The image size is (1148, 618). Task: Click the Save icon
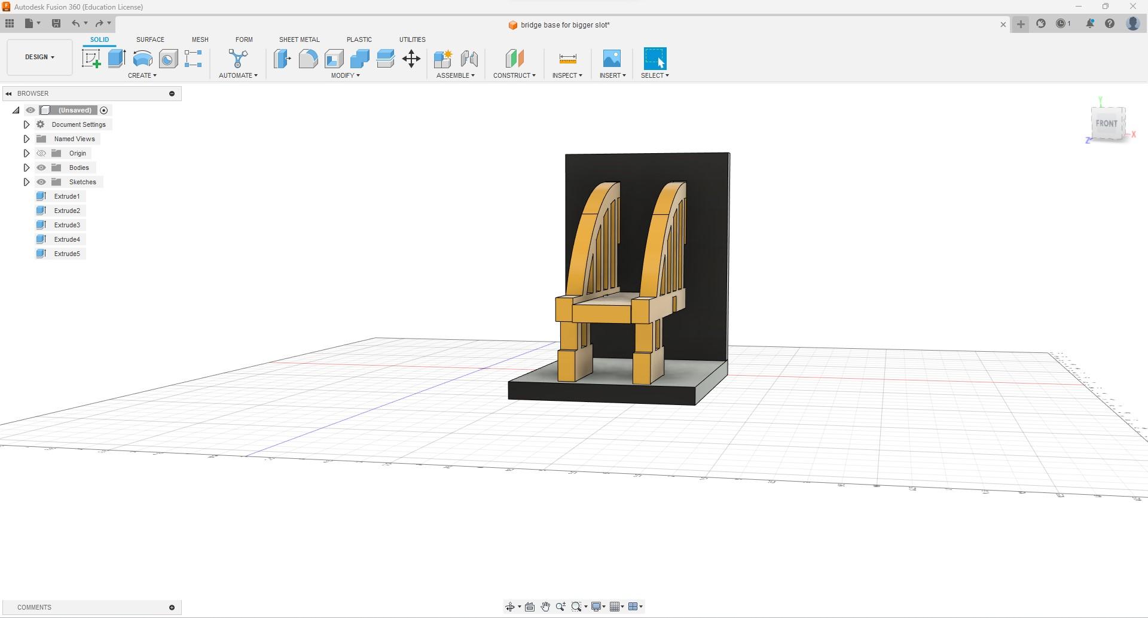tap(56, 23)
